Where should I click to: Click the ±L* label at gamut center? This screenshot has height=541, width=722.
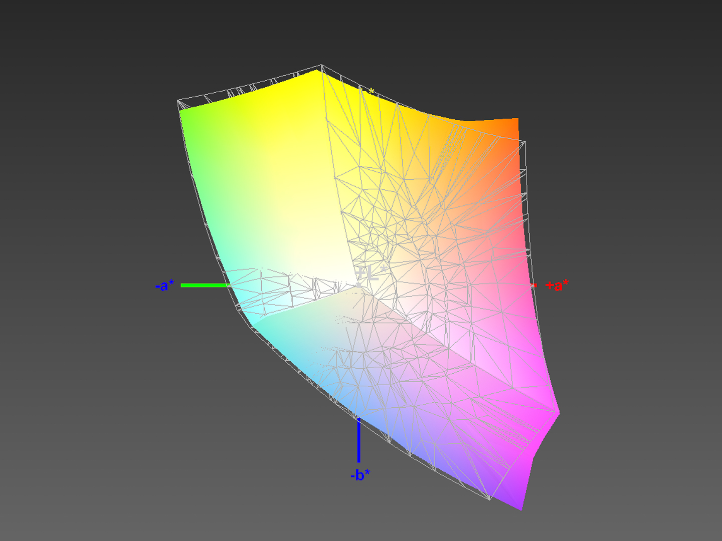point(372,274)
